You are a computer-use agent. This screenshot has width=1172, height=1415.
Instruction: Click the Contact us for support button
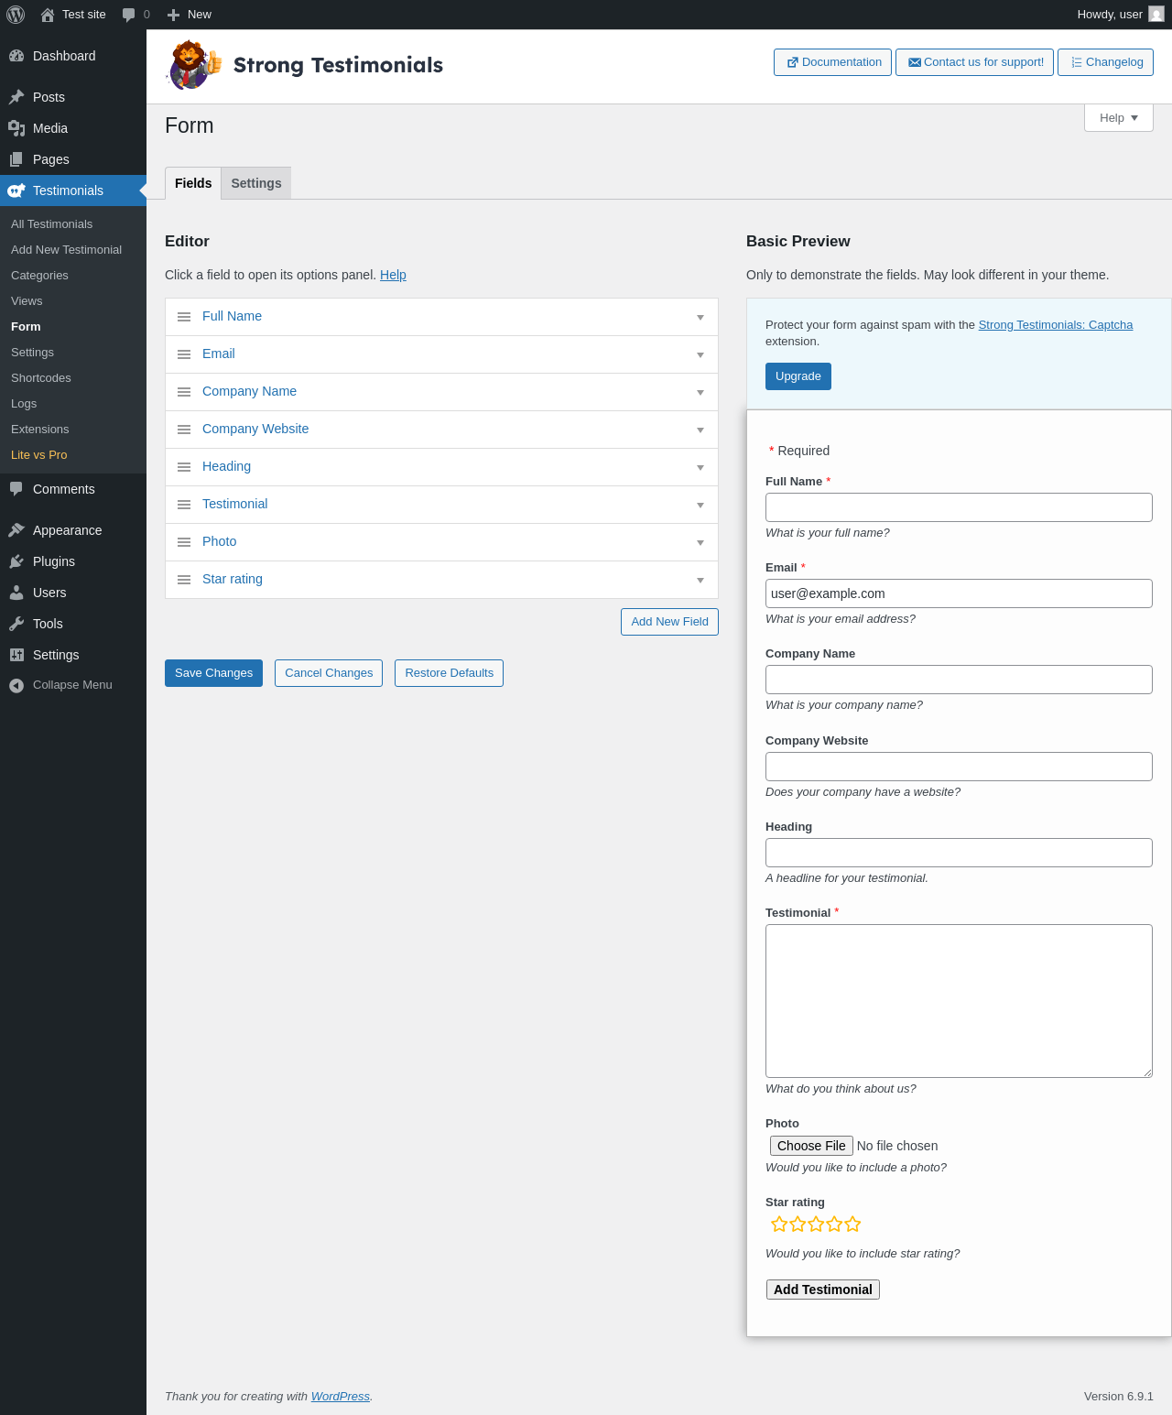[974, 62]
